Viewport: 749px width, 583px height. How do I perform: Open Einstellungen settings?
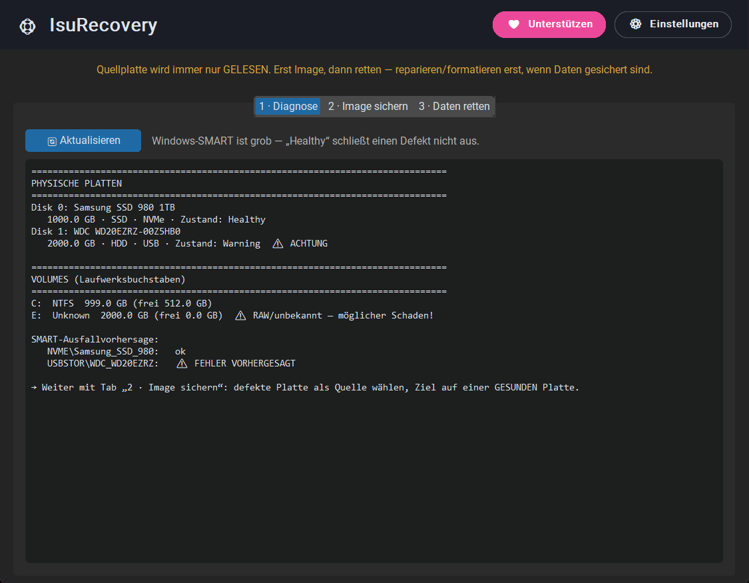pyautogui.click(x=672, y=25)
